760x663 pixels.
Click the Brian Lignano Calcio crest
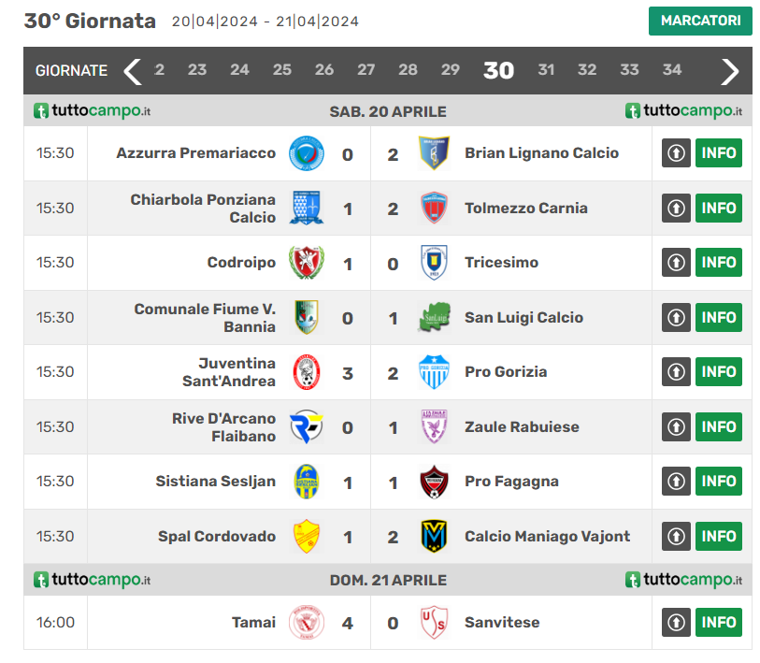434,153
